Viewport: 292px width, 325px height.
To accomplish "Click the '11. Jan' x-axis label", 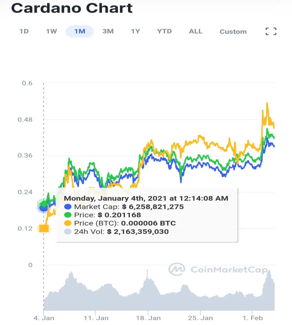I will (96, 318).
